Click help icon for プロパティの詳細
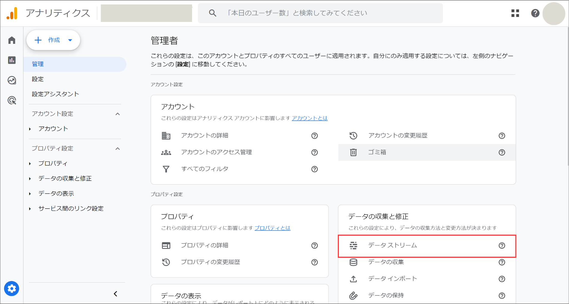Screen dimensions: 569x304 (x=315, y=245)
